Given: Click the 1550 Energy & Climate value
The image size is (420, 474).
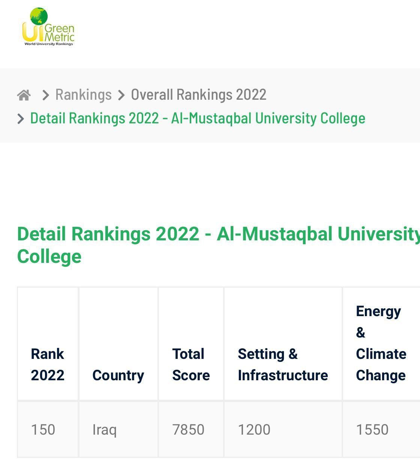Looking at the screenshot, I should (372, 430).
